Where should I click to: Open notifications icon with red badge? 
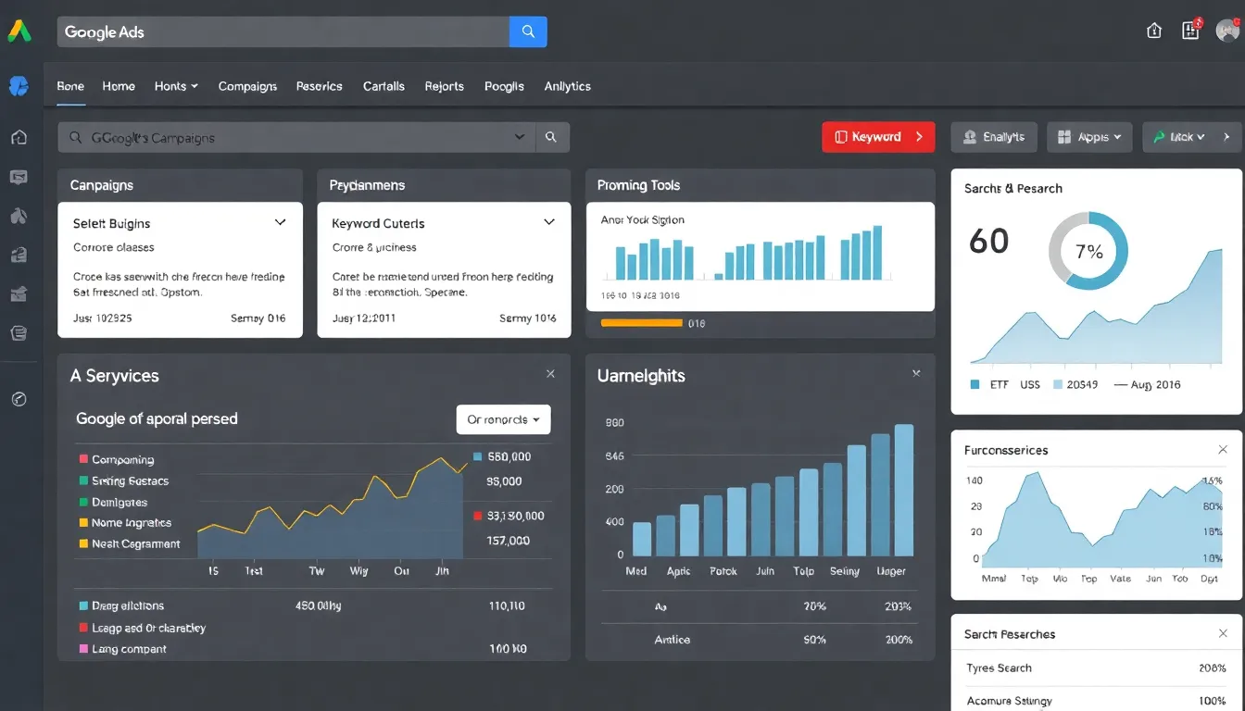1191,31
